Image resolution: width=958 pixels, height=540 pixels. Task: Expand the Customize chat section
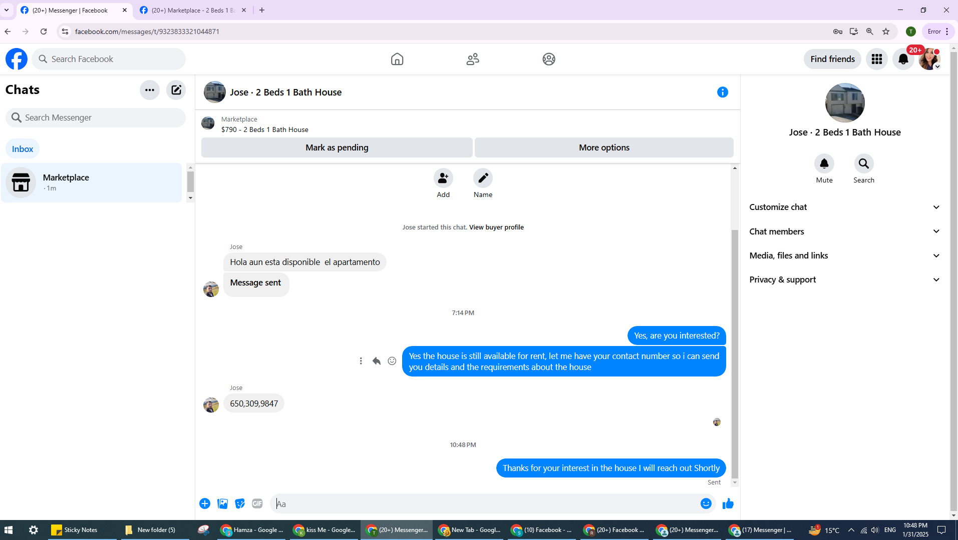(x=844, y=207)
